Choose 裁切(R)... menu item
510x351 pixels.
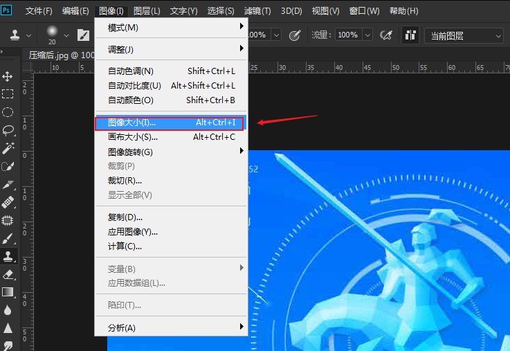pyautogui.click(x=172, y=181)
